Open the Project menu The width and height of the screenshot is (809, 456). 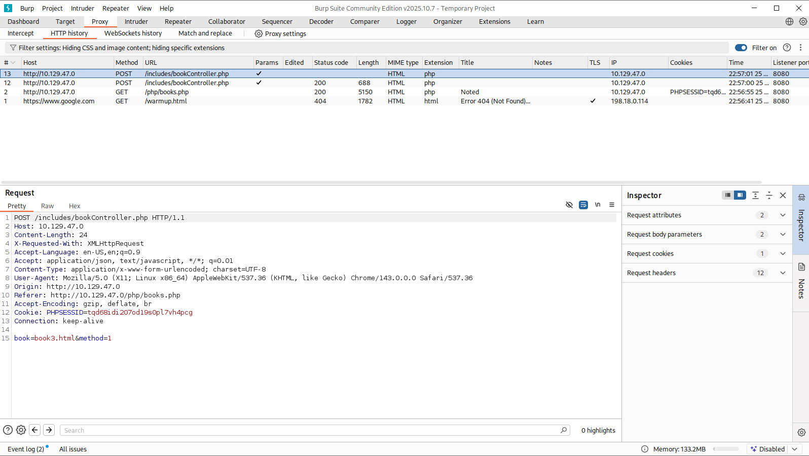tap(52, 8)
